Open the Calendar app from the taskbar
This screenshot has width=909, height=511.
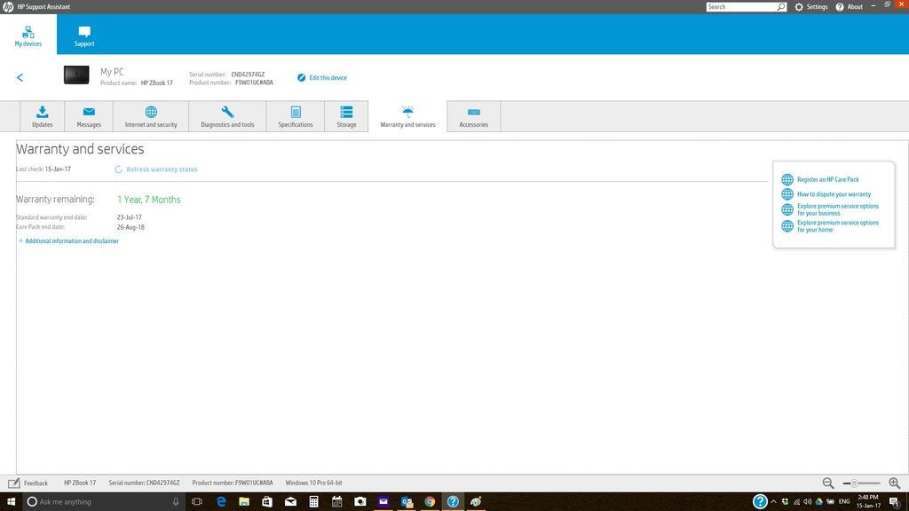pos(336,502)
